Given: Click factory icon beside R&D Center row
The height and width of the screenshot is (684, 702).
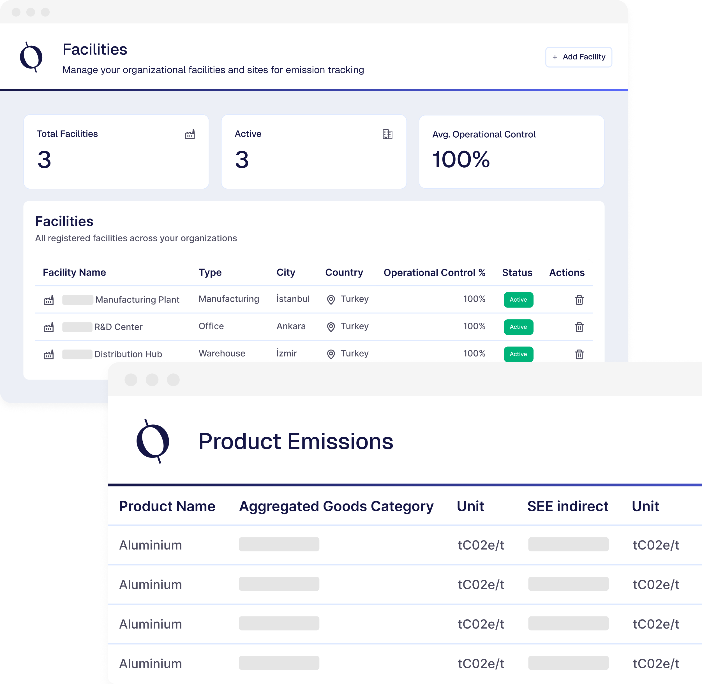Looking at the screenshot, I should click(49, 327).
